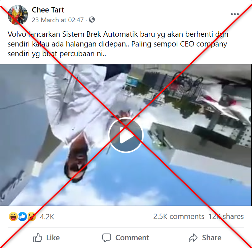Click the Comment button label

(132, 238)
